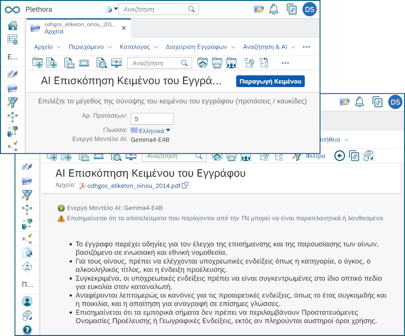Open shared group folder toolbar icon
Viewport: 405px width, 336px height.
pos(231,63)
